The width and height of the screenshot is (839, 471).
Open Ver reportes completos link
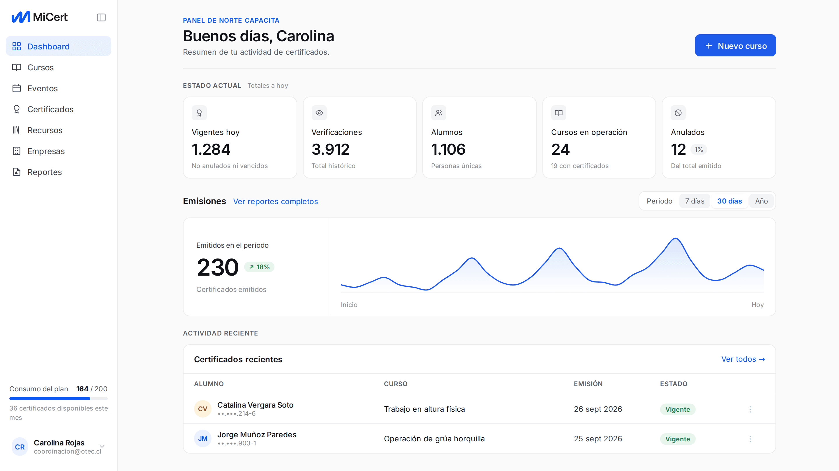(275, 201)
